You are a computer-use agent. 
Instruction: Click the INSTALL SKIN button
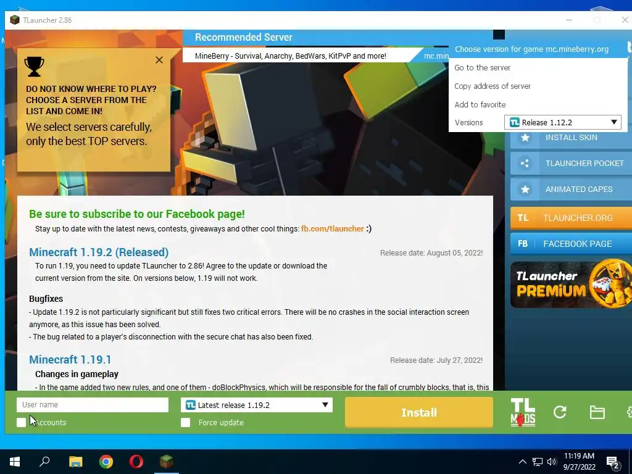(x=571, y=138)
